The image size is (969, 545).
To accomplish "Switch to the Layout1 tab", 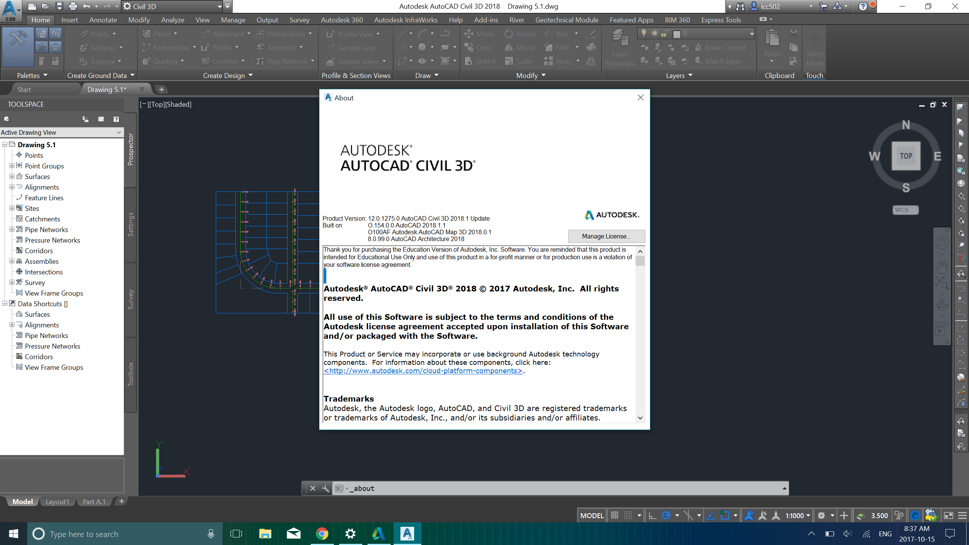I will [x=57, y=501].
